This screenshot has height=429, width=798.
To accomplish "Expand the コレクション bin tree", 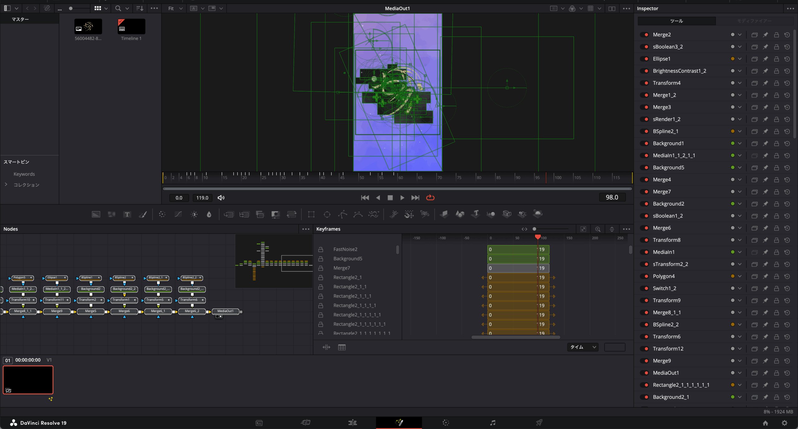I will 6,185.
